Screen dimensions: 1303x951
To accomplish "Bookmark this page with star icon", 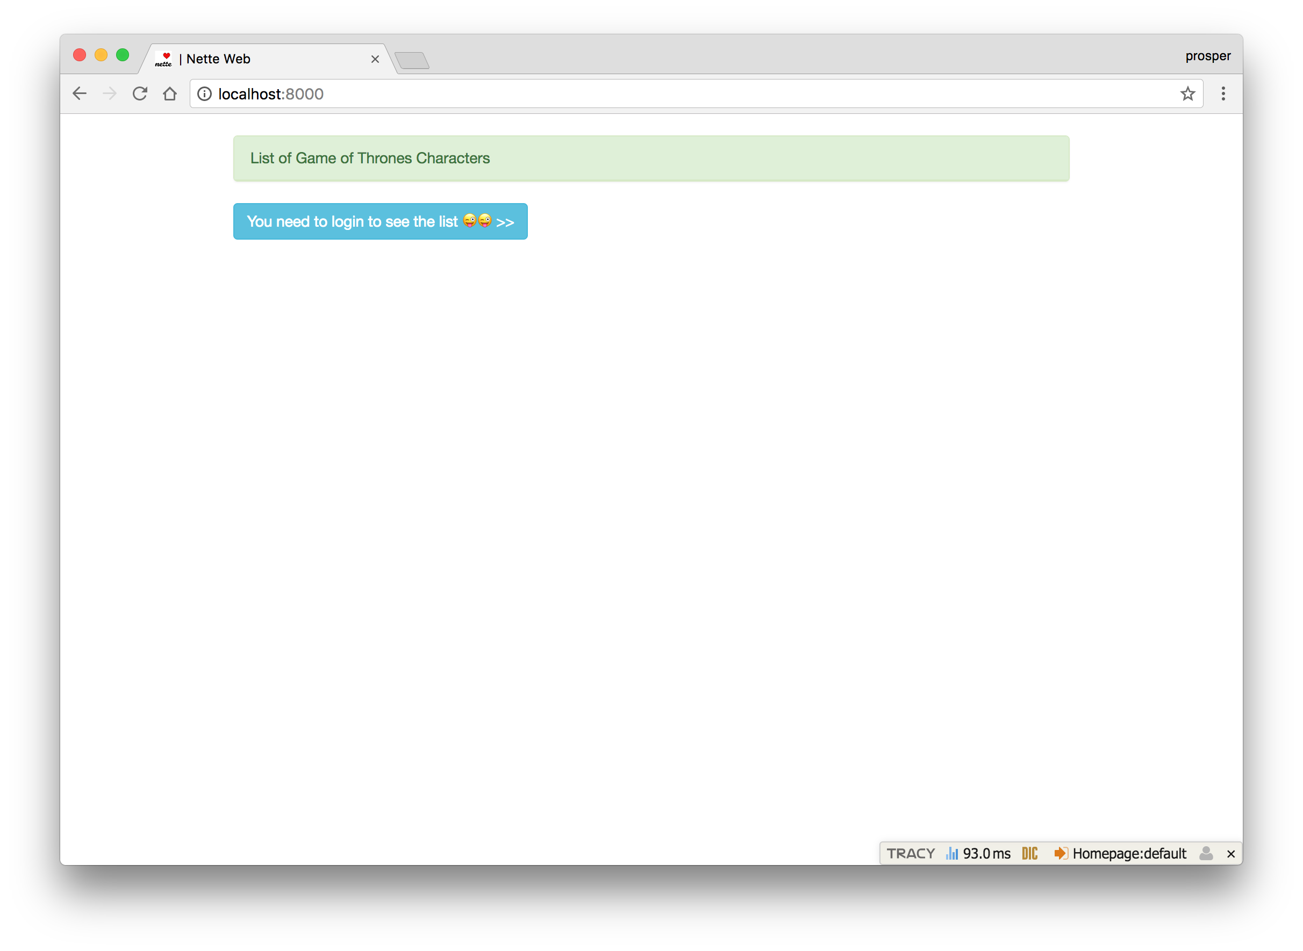I will coord(1188,94).
